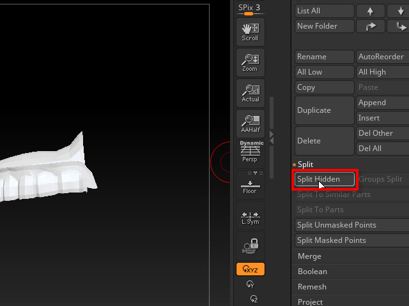
Task: Collapse the Split section
Action: point(305,164)
